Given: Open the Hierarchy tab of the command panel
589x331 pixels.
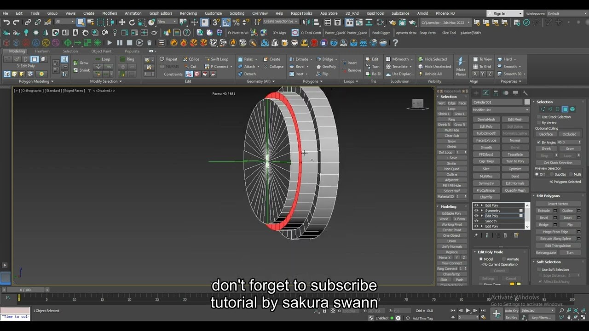Looking at the screenshot, I should 497,93.
